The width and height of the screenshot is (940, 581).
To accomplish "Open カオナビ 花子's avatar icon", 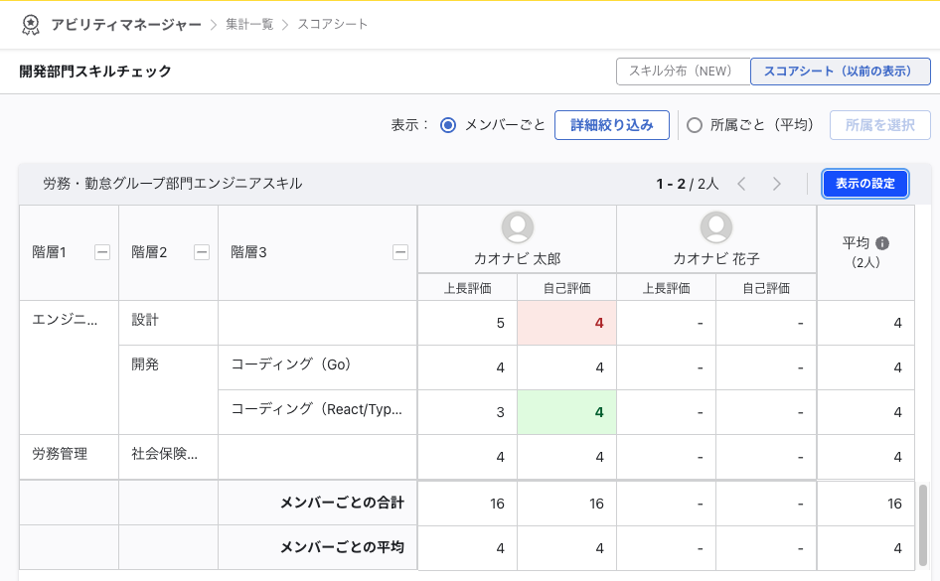I will click(x=716, y=227).
